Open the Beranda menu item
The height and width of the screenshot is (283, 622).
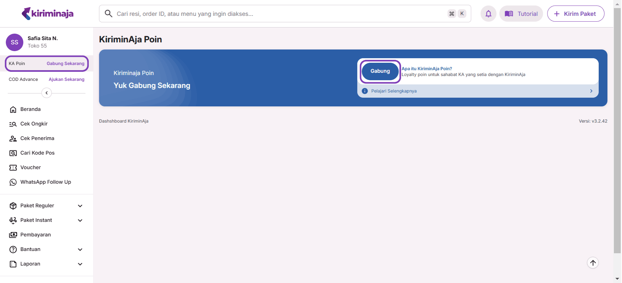click(x=30, y=109)
